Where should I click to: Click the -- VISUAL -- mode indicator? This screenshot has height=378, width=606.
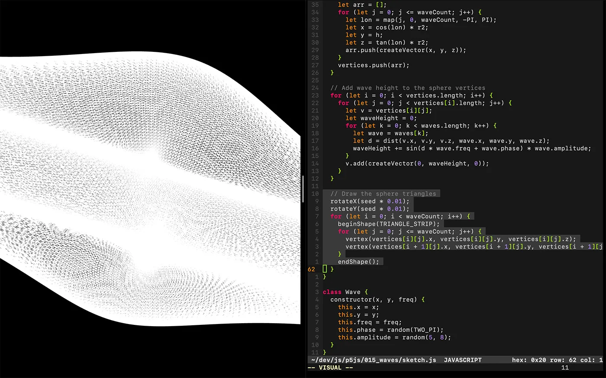[x=330, y=368]
